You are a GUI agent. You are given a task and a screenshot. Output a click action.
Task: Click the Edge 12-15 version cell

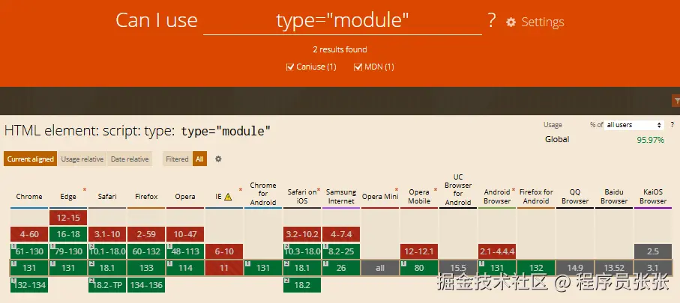(68, 218)
